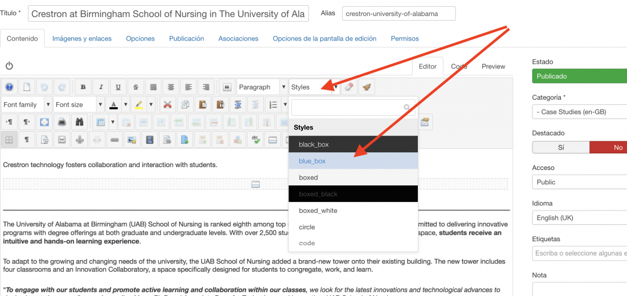Open the list style dropdown arrow

click(284, 104)
